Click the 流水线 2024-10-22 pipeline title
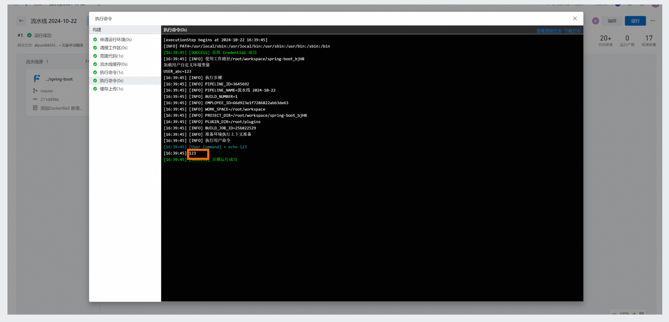The image size is (669, 322). coord(54,21)
